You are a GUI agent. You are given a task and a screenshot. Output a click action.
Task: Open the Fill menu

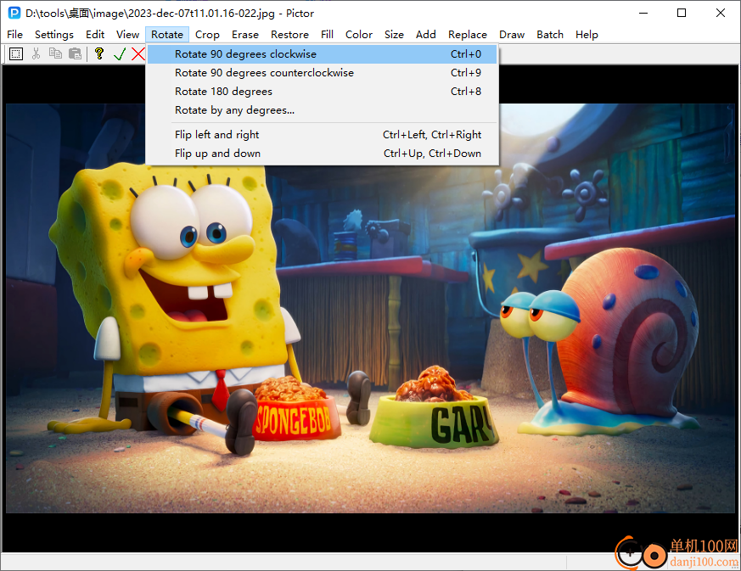tap(327, 35)
